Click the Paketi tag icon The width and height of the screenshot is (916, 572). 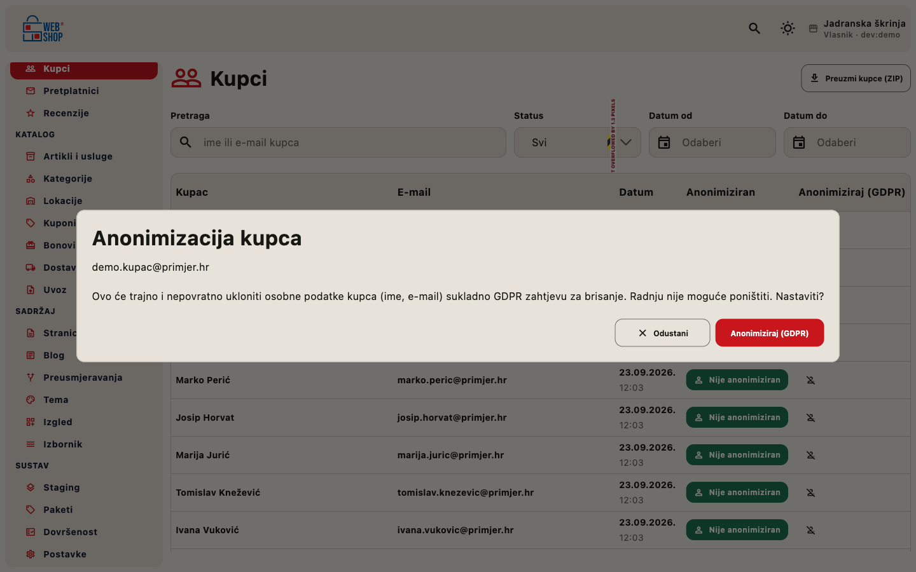coord(31,510)
